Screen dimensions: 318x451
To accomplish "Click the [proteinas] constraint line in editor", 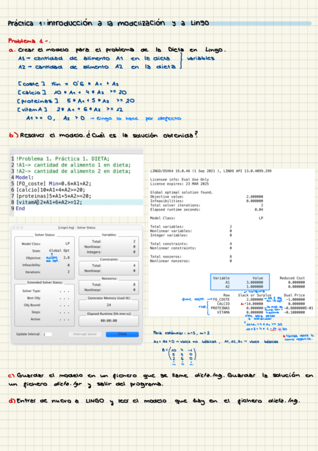I will pyautogui.click(x=54, y=196).
